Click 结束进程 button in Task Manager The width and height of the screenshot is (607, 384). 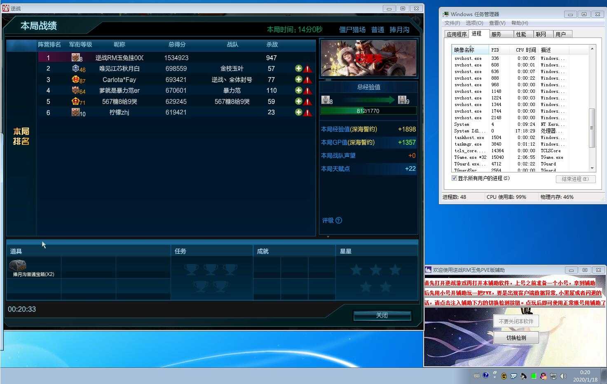tap(575, 179)
